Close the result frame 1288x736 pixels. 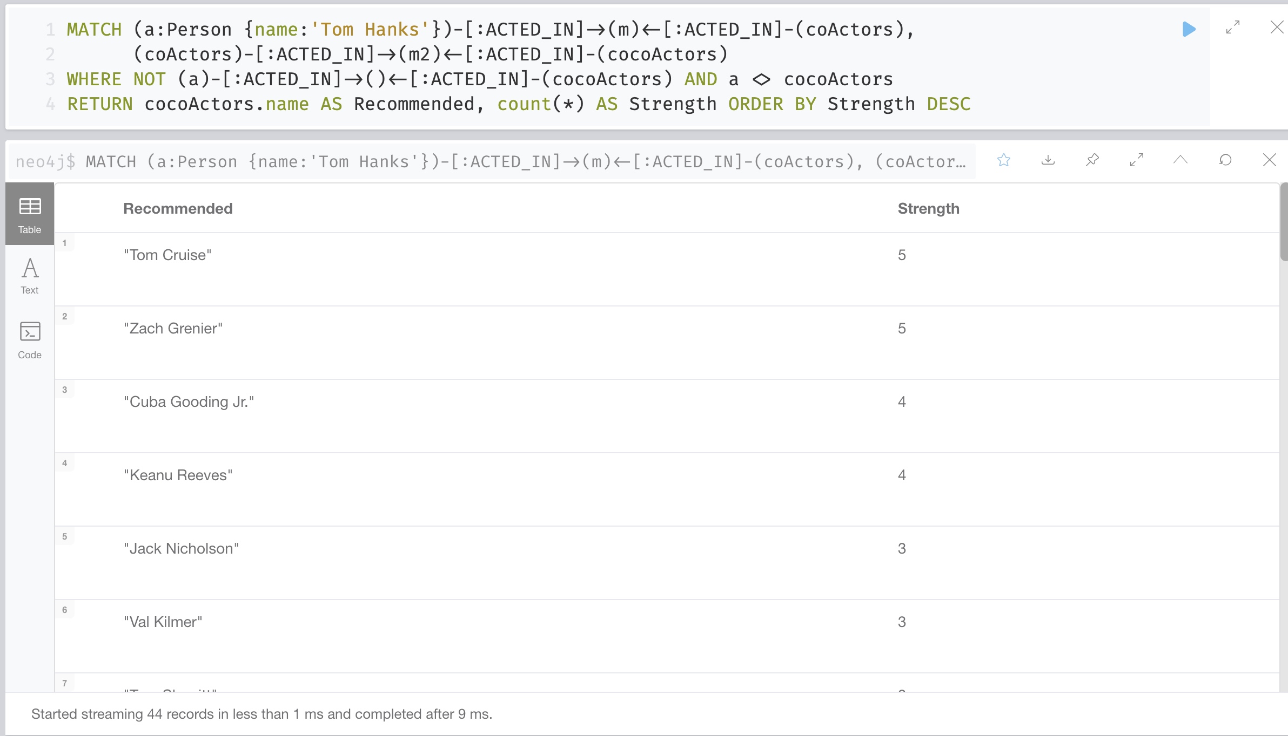click(1270, 160)
